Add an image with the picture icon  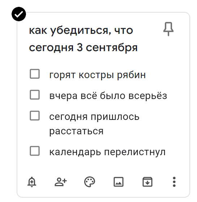[x=119, y=182]
